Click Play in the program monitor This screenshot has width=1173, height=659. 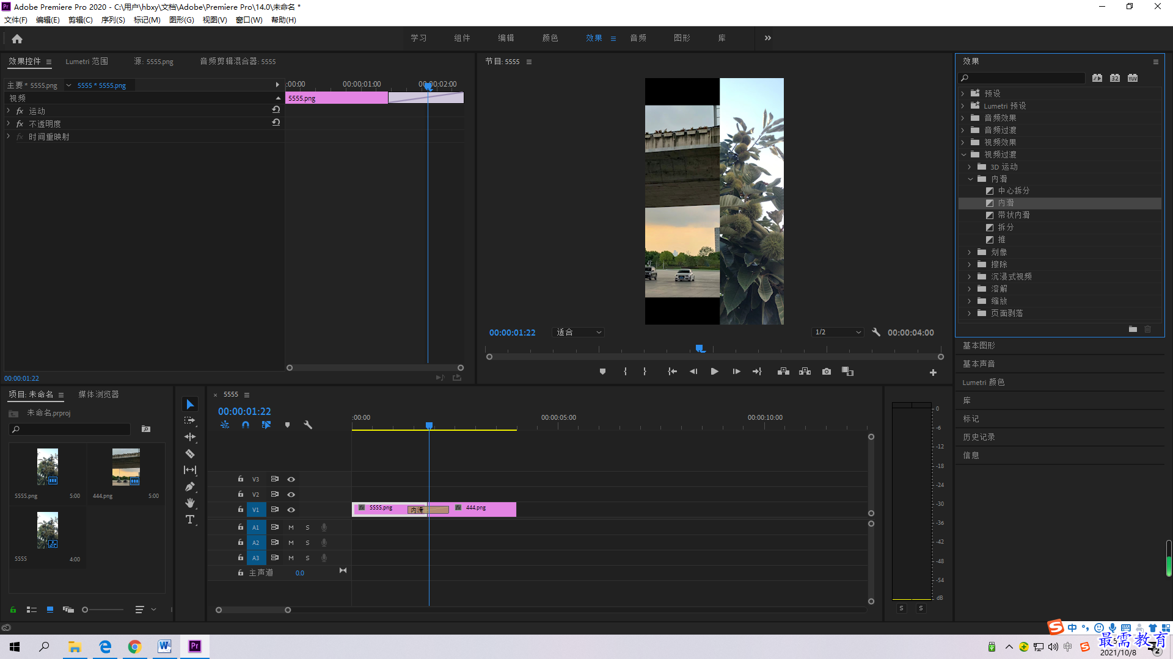[714, 372]
